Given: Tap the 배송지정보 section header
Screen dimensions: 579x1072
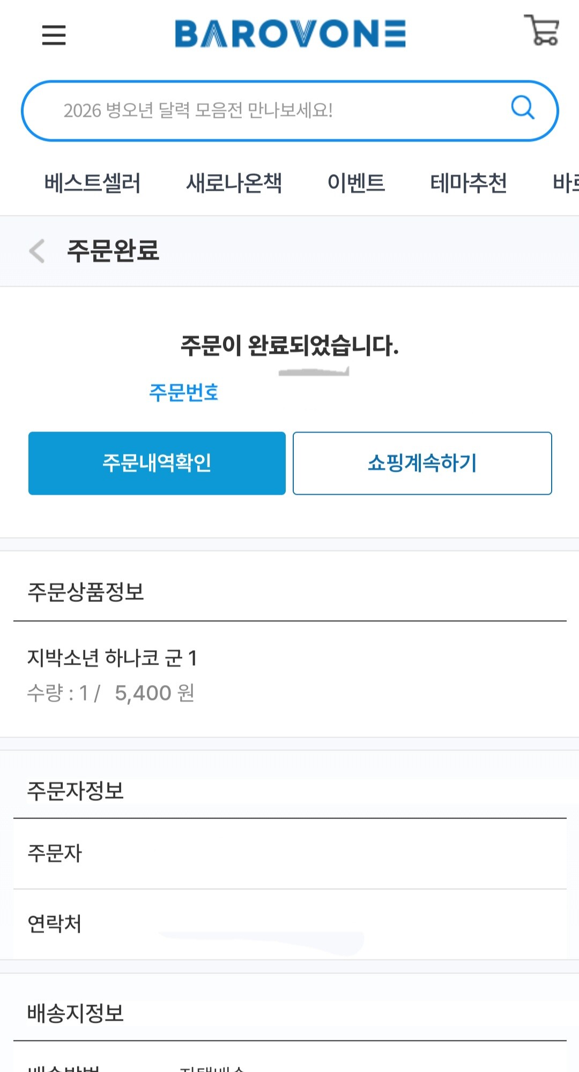Looking at the screenshot, I should [76, 1013].
